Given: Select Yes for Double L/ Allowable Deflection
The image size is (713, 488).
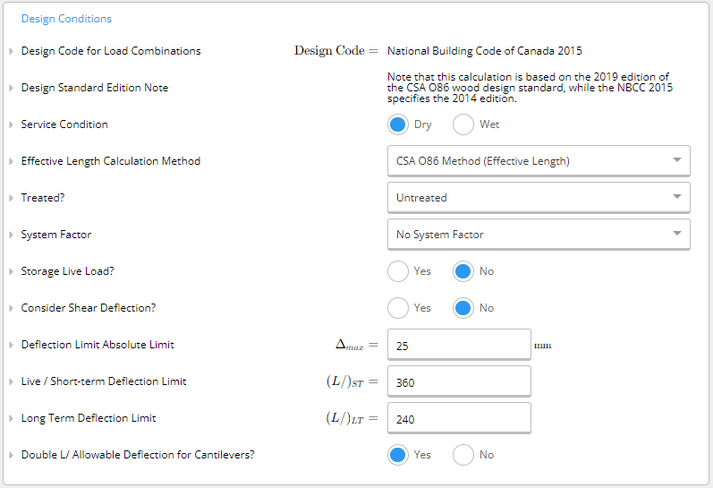Looking at the screenshot, I should tap(398, 455).
